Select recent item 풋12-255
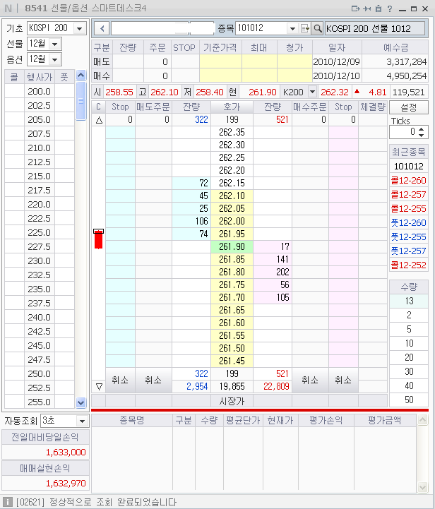The image size is (435, 509). point(409,237)
